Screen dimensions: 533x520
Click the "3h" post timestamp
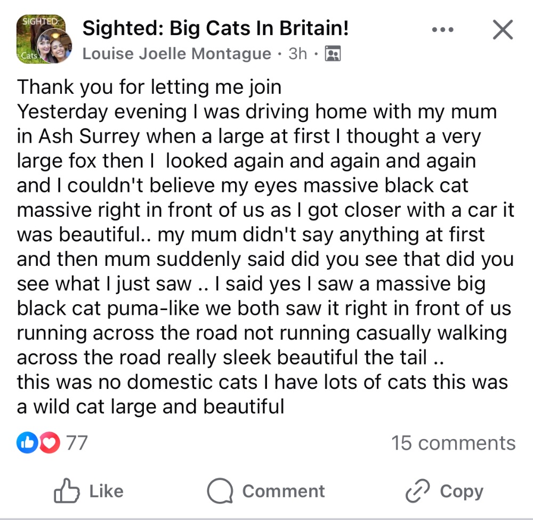coord(297,54)
